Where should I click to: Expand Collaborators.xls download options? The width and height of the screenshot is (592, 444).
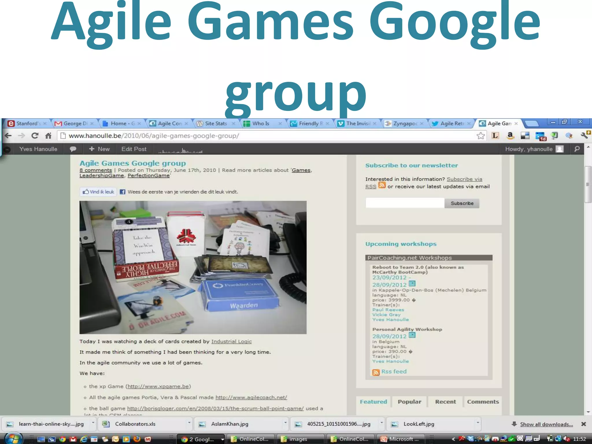(189, 423)
